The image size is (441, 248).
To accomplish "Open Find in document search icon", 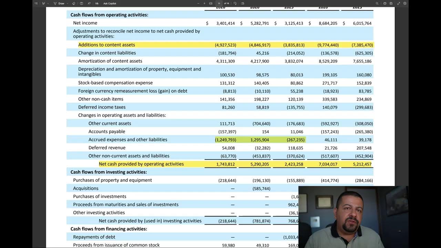I will [x=377, y=3].
